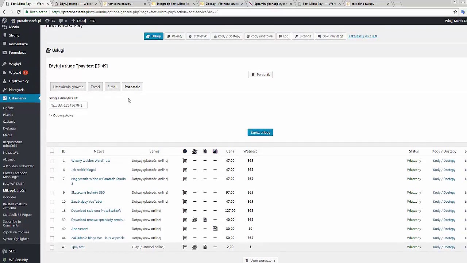Switch to Integracja Fast Micro Pay browser tab

click(173, 4)
